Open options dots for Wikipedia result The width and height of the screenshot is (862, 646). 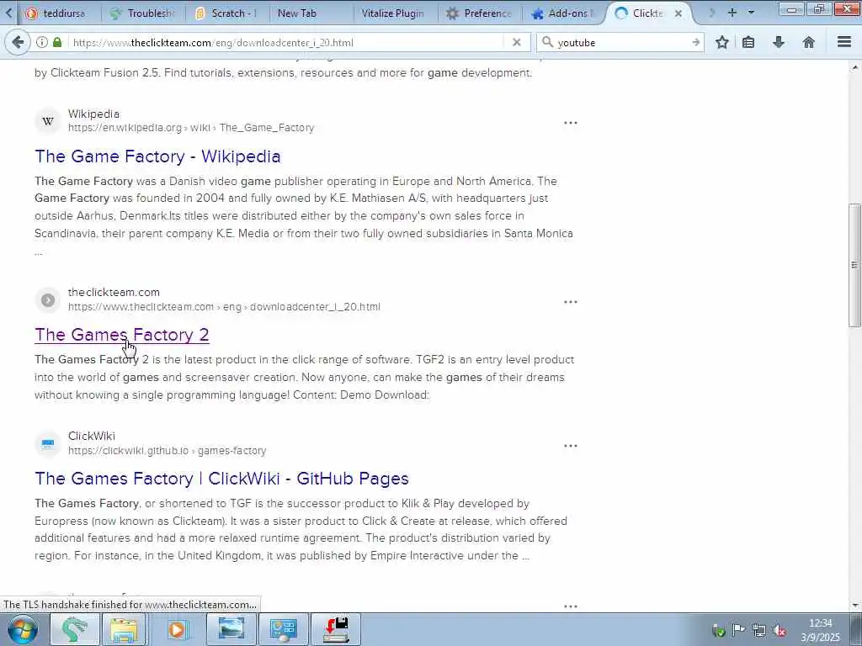pos(571,123)
